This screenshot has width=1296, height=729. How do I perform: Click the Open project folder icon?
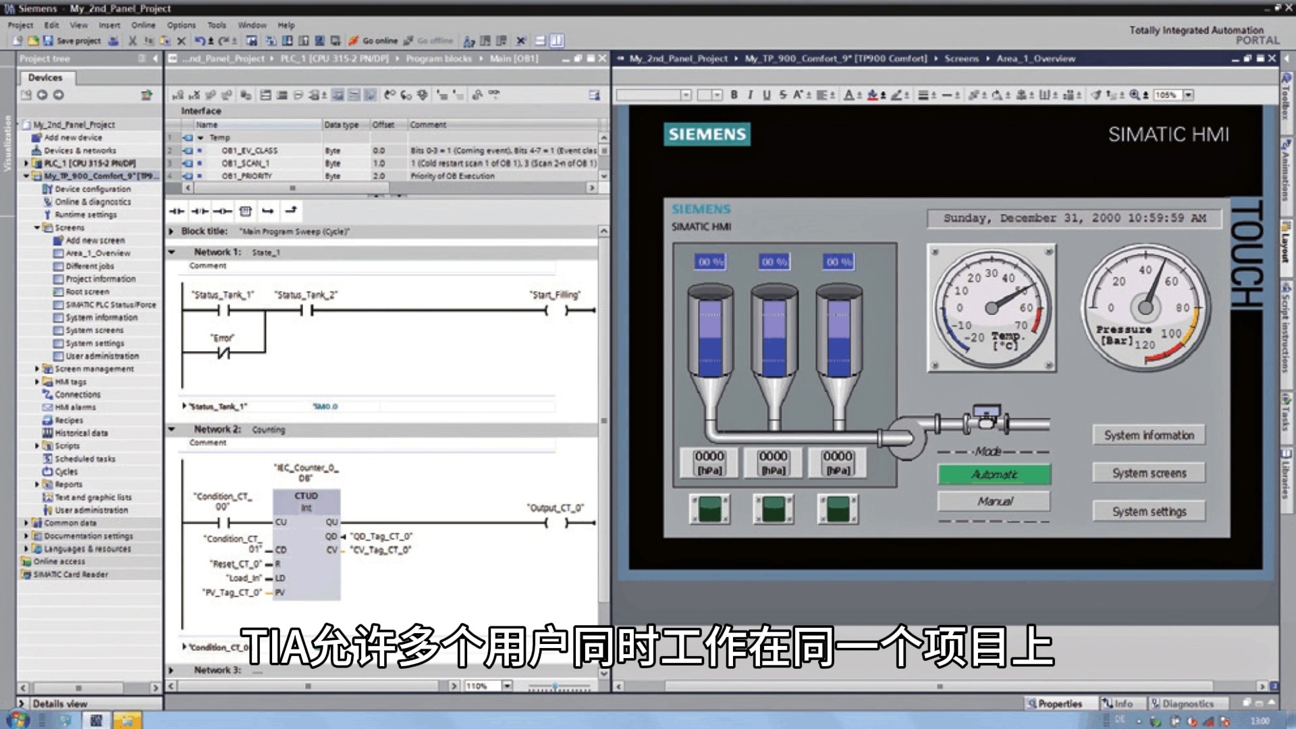[32, 40]
